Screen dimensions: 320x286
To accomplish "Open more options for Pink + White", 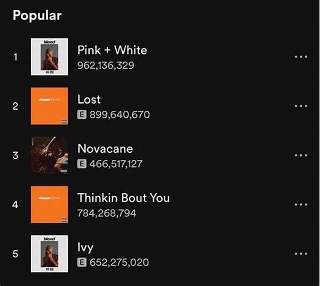I will click(x=301, y=57).
